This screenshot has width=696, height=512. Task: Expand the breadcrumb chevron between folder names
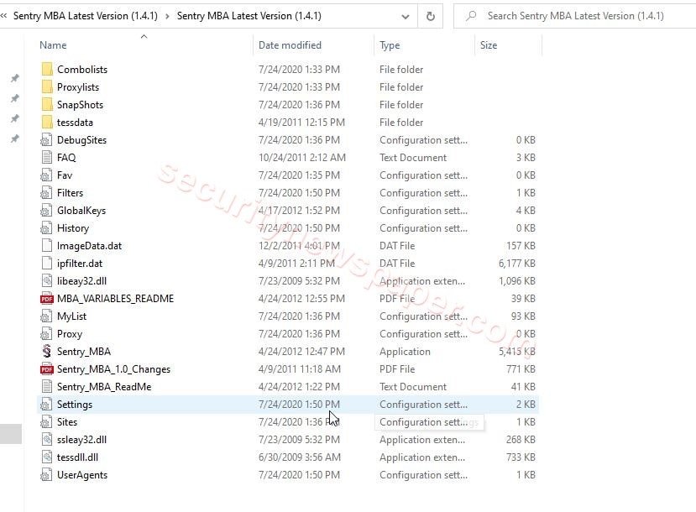tap(167, 17)
